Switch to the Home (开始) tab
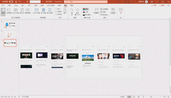The width and height of the screenshot is (171, 98). (x=9, y=5)
